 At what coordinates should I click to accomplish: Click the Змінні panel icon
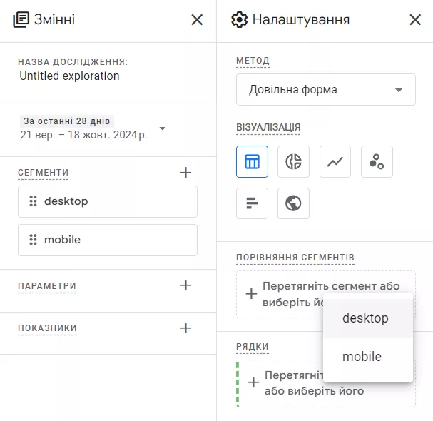click(x=21, y=19)
